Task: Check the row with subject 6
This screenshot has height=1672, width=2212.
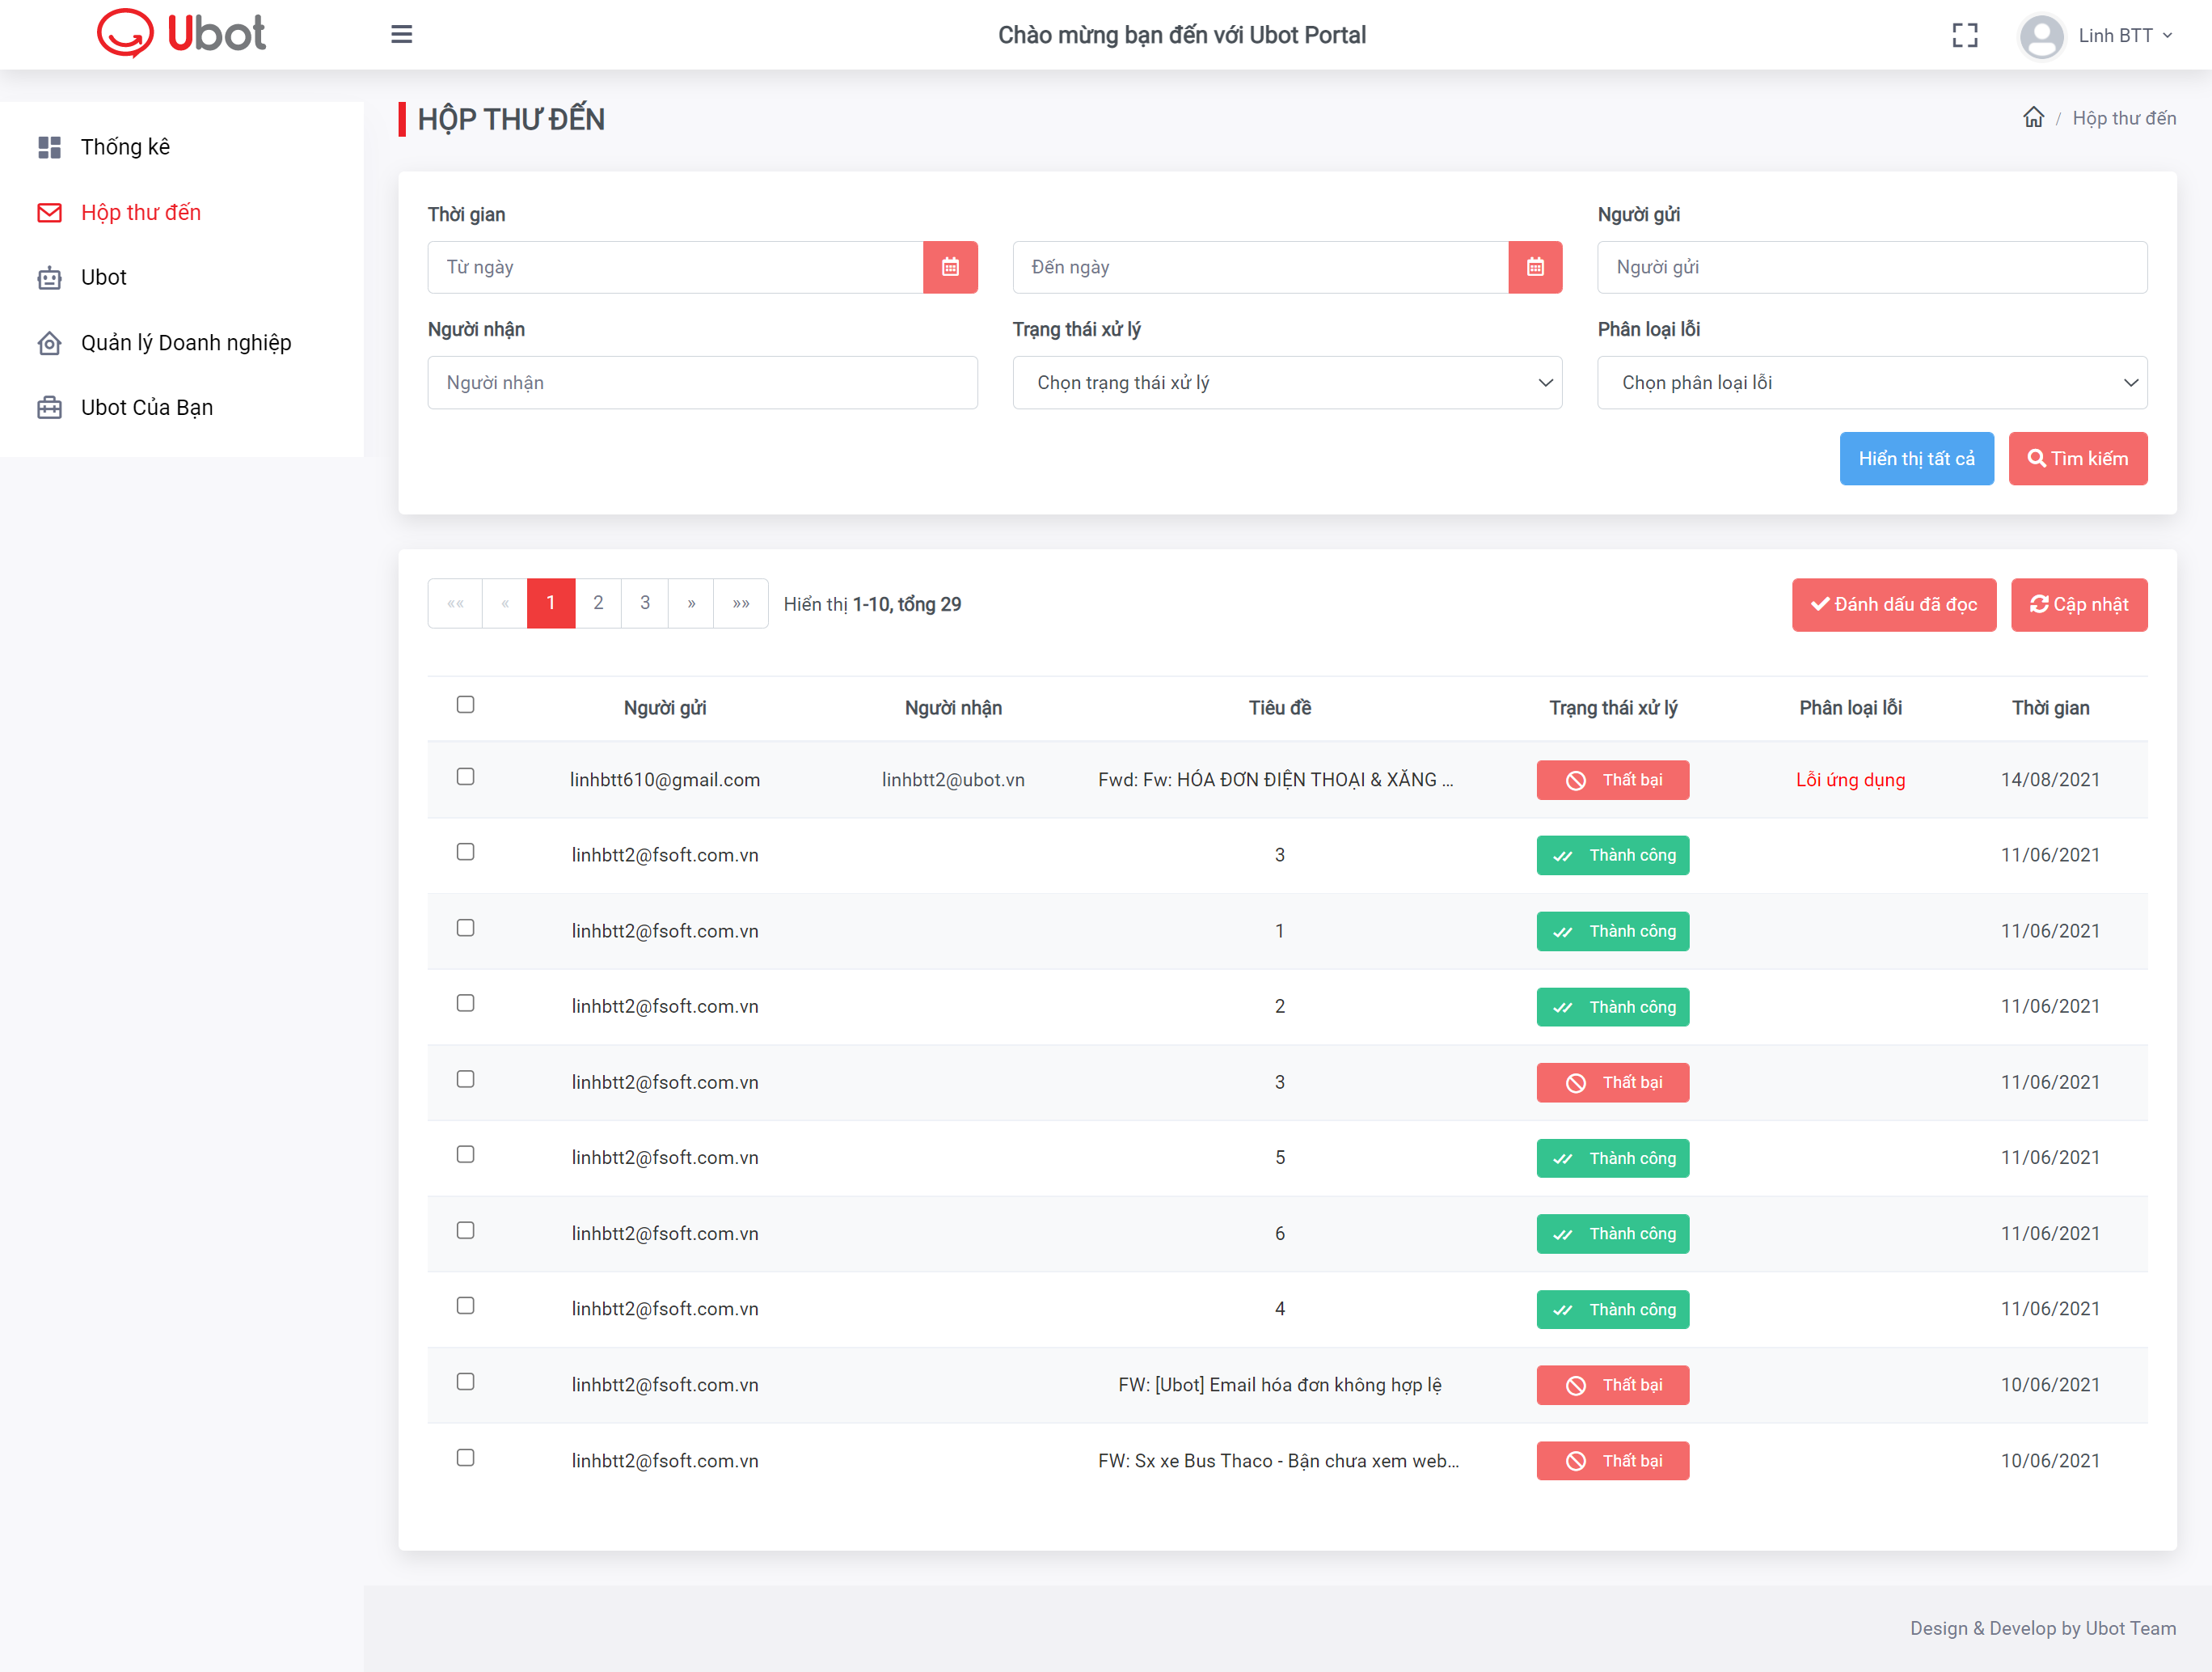Action: pyautogui.click(x=465, y=1230)
